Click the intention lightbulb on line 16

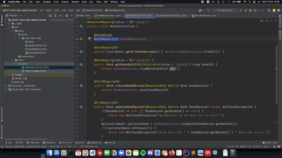coord(89,39)
